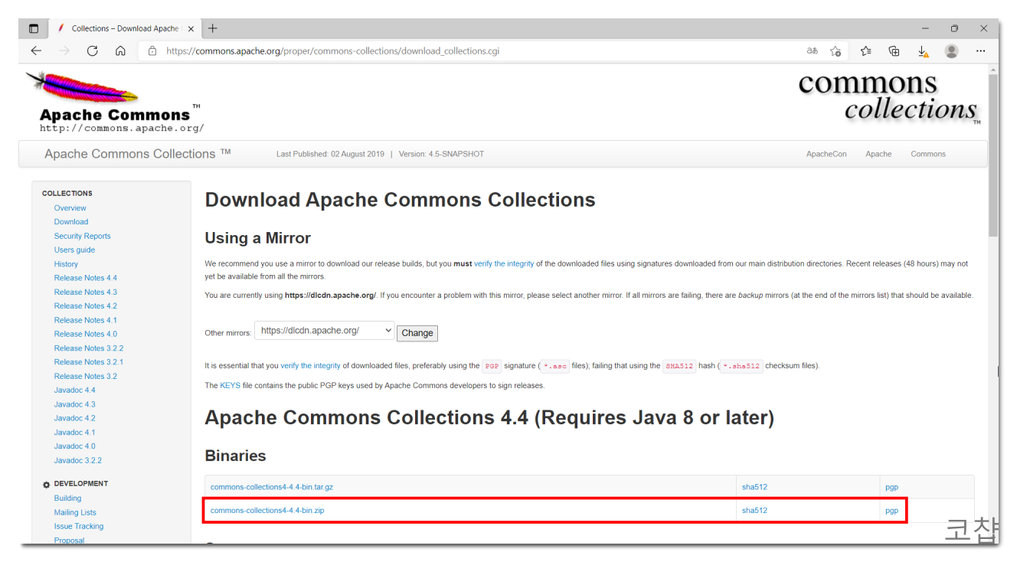1017x562 pixels.
Task: Open the Download sidebar link
Action: (71, 222)
